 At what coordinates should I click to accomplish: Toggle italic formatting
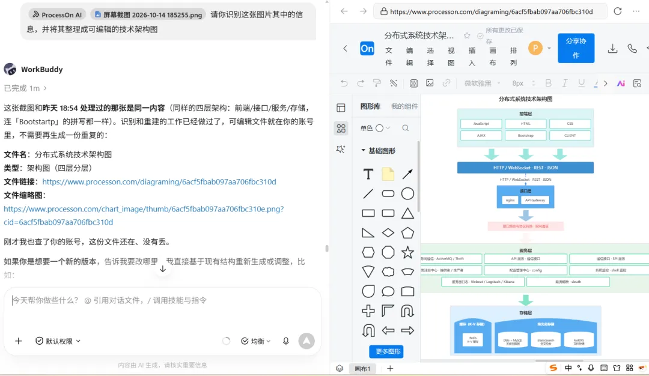point(564,83)
